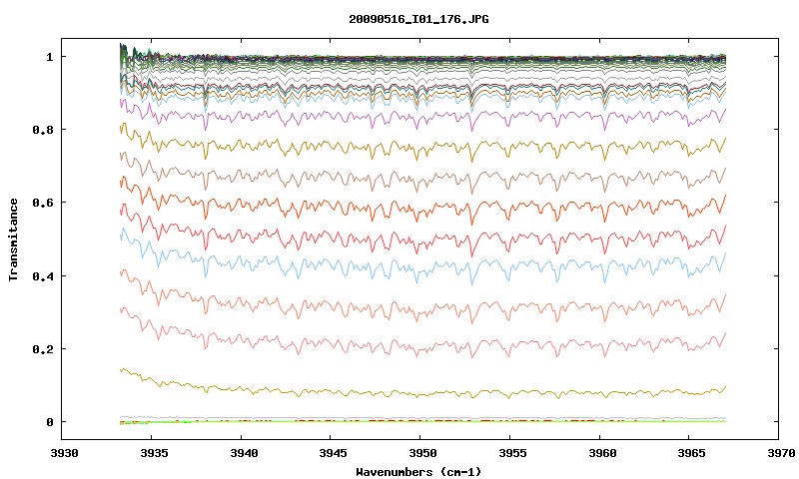Click the x-axis tick label 3935
799x479 pixels.
coord(154,452)
